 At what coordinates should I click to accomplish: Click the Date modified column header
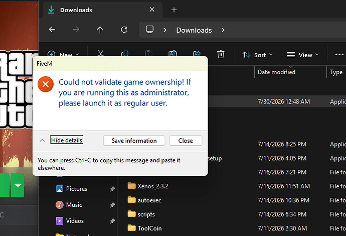(x=276, y=72)
